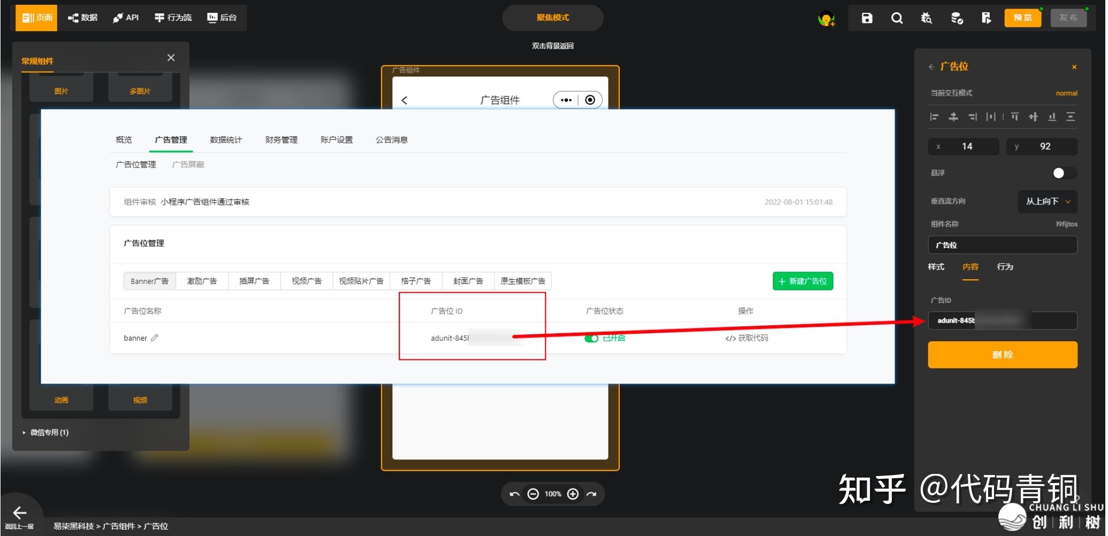1108x536 pixels.
Task: Click the 获取代码 link
Action: pos(747,338)
